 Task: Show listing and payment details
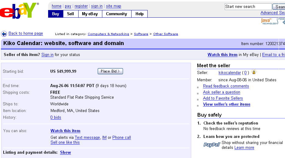(65, 152)
